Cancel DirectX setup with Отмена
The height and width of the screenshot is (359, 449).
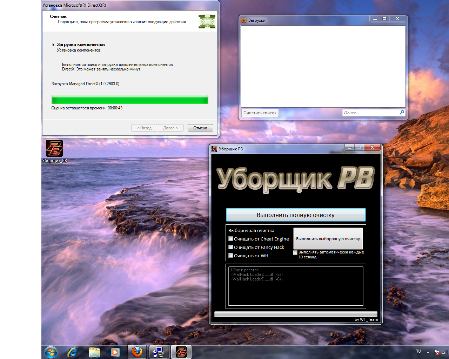click(200, 128)
